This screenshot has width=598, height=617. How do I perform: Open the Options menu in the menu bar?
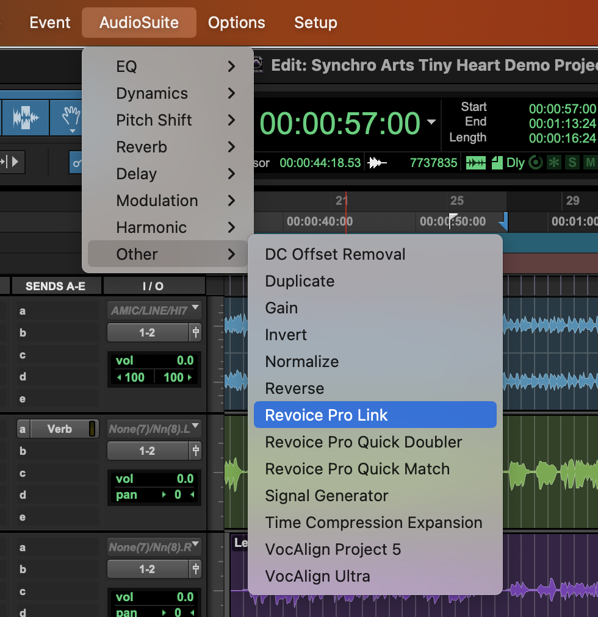click(x=236, y=23)
